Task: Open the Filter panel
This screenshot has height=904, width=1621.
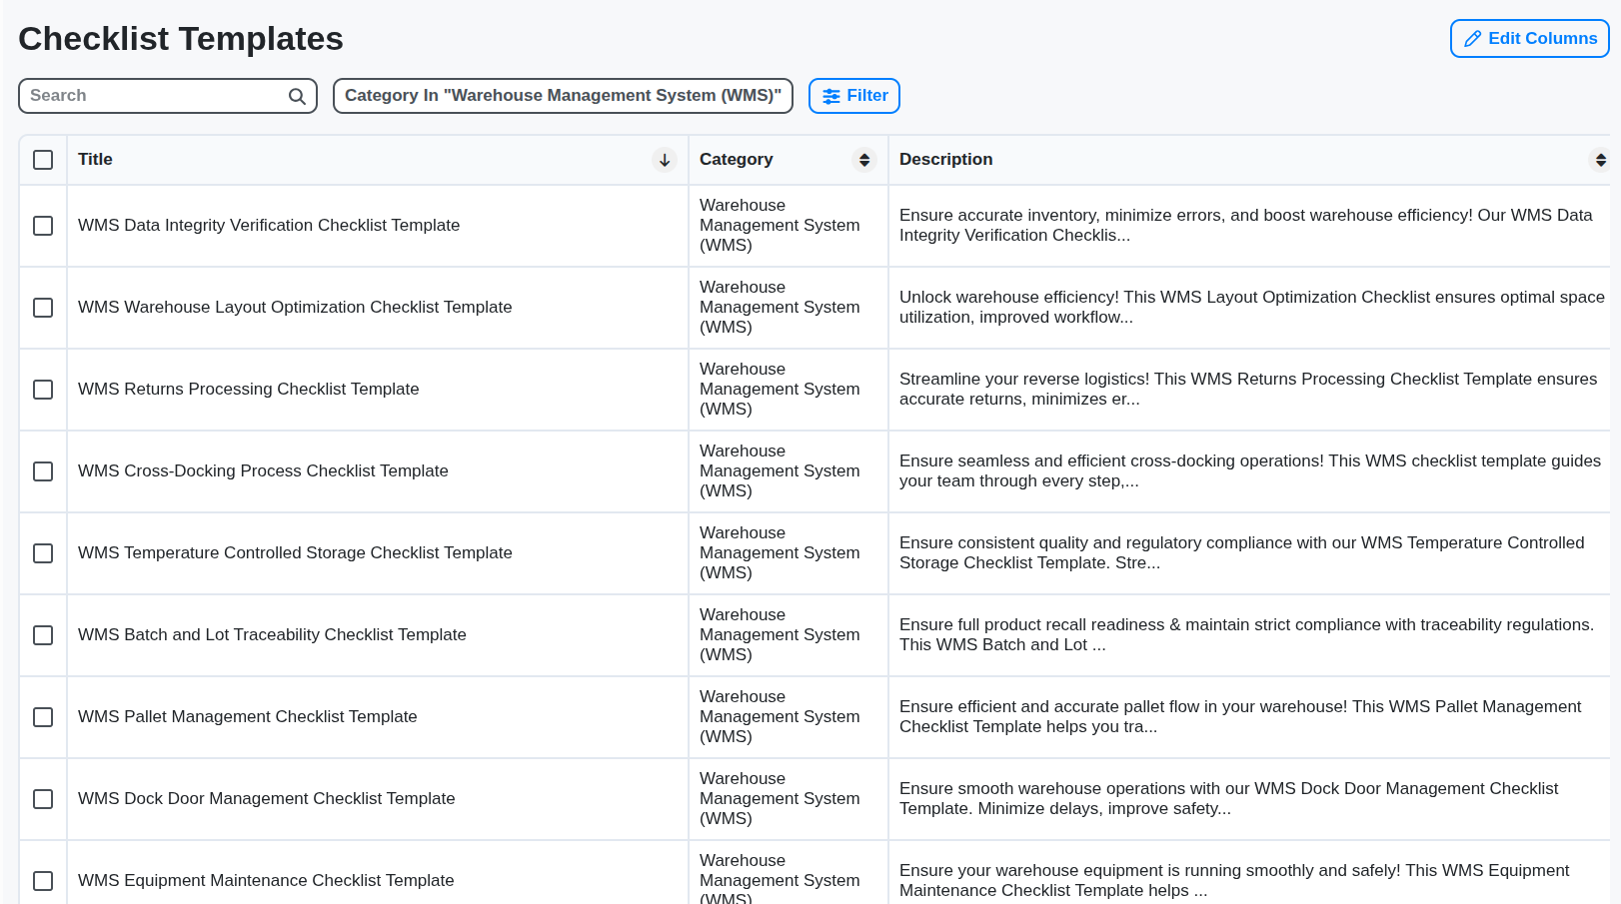Action: 854,95
